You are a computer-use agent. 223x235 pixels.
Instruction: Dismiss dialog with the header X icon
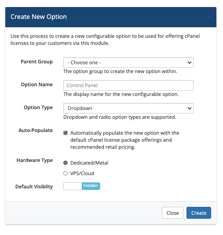[x=209, y=15]
